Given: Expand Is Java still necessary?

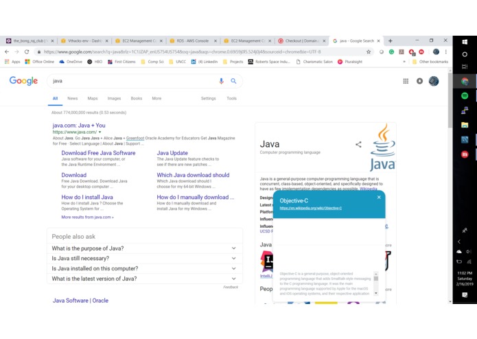Looking at the screenshot, I should (145, 259).
